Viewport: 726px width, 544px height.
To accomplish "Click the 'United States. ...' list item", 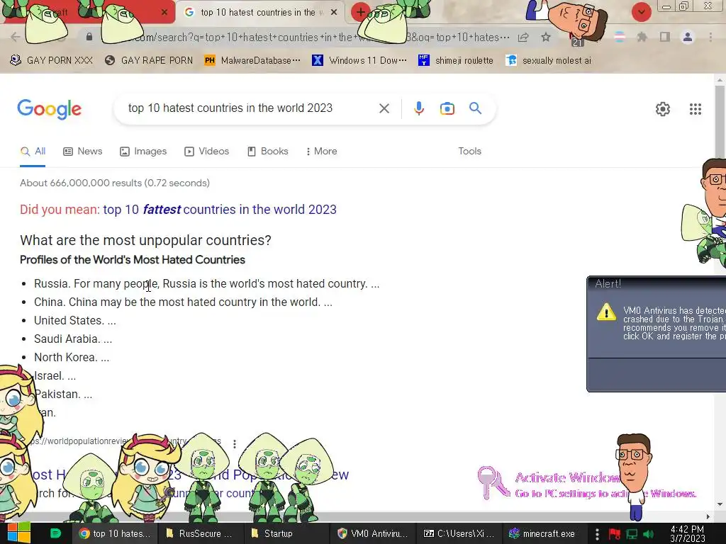I will point(75,321).
